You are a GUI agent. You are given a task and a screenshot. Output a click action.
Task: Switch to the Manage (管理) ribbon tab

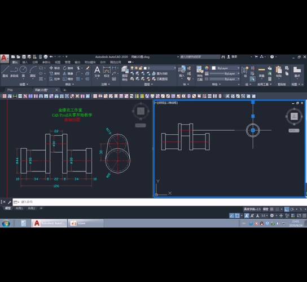pos(68,62)
